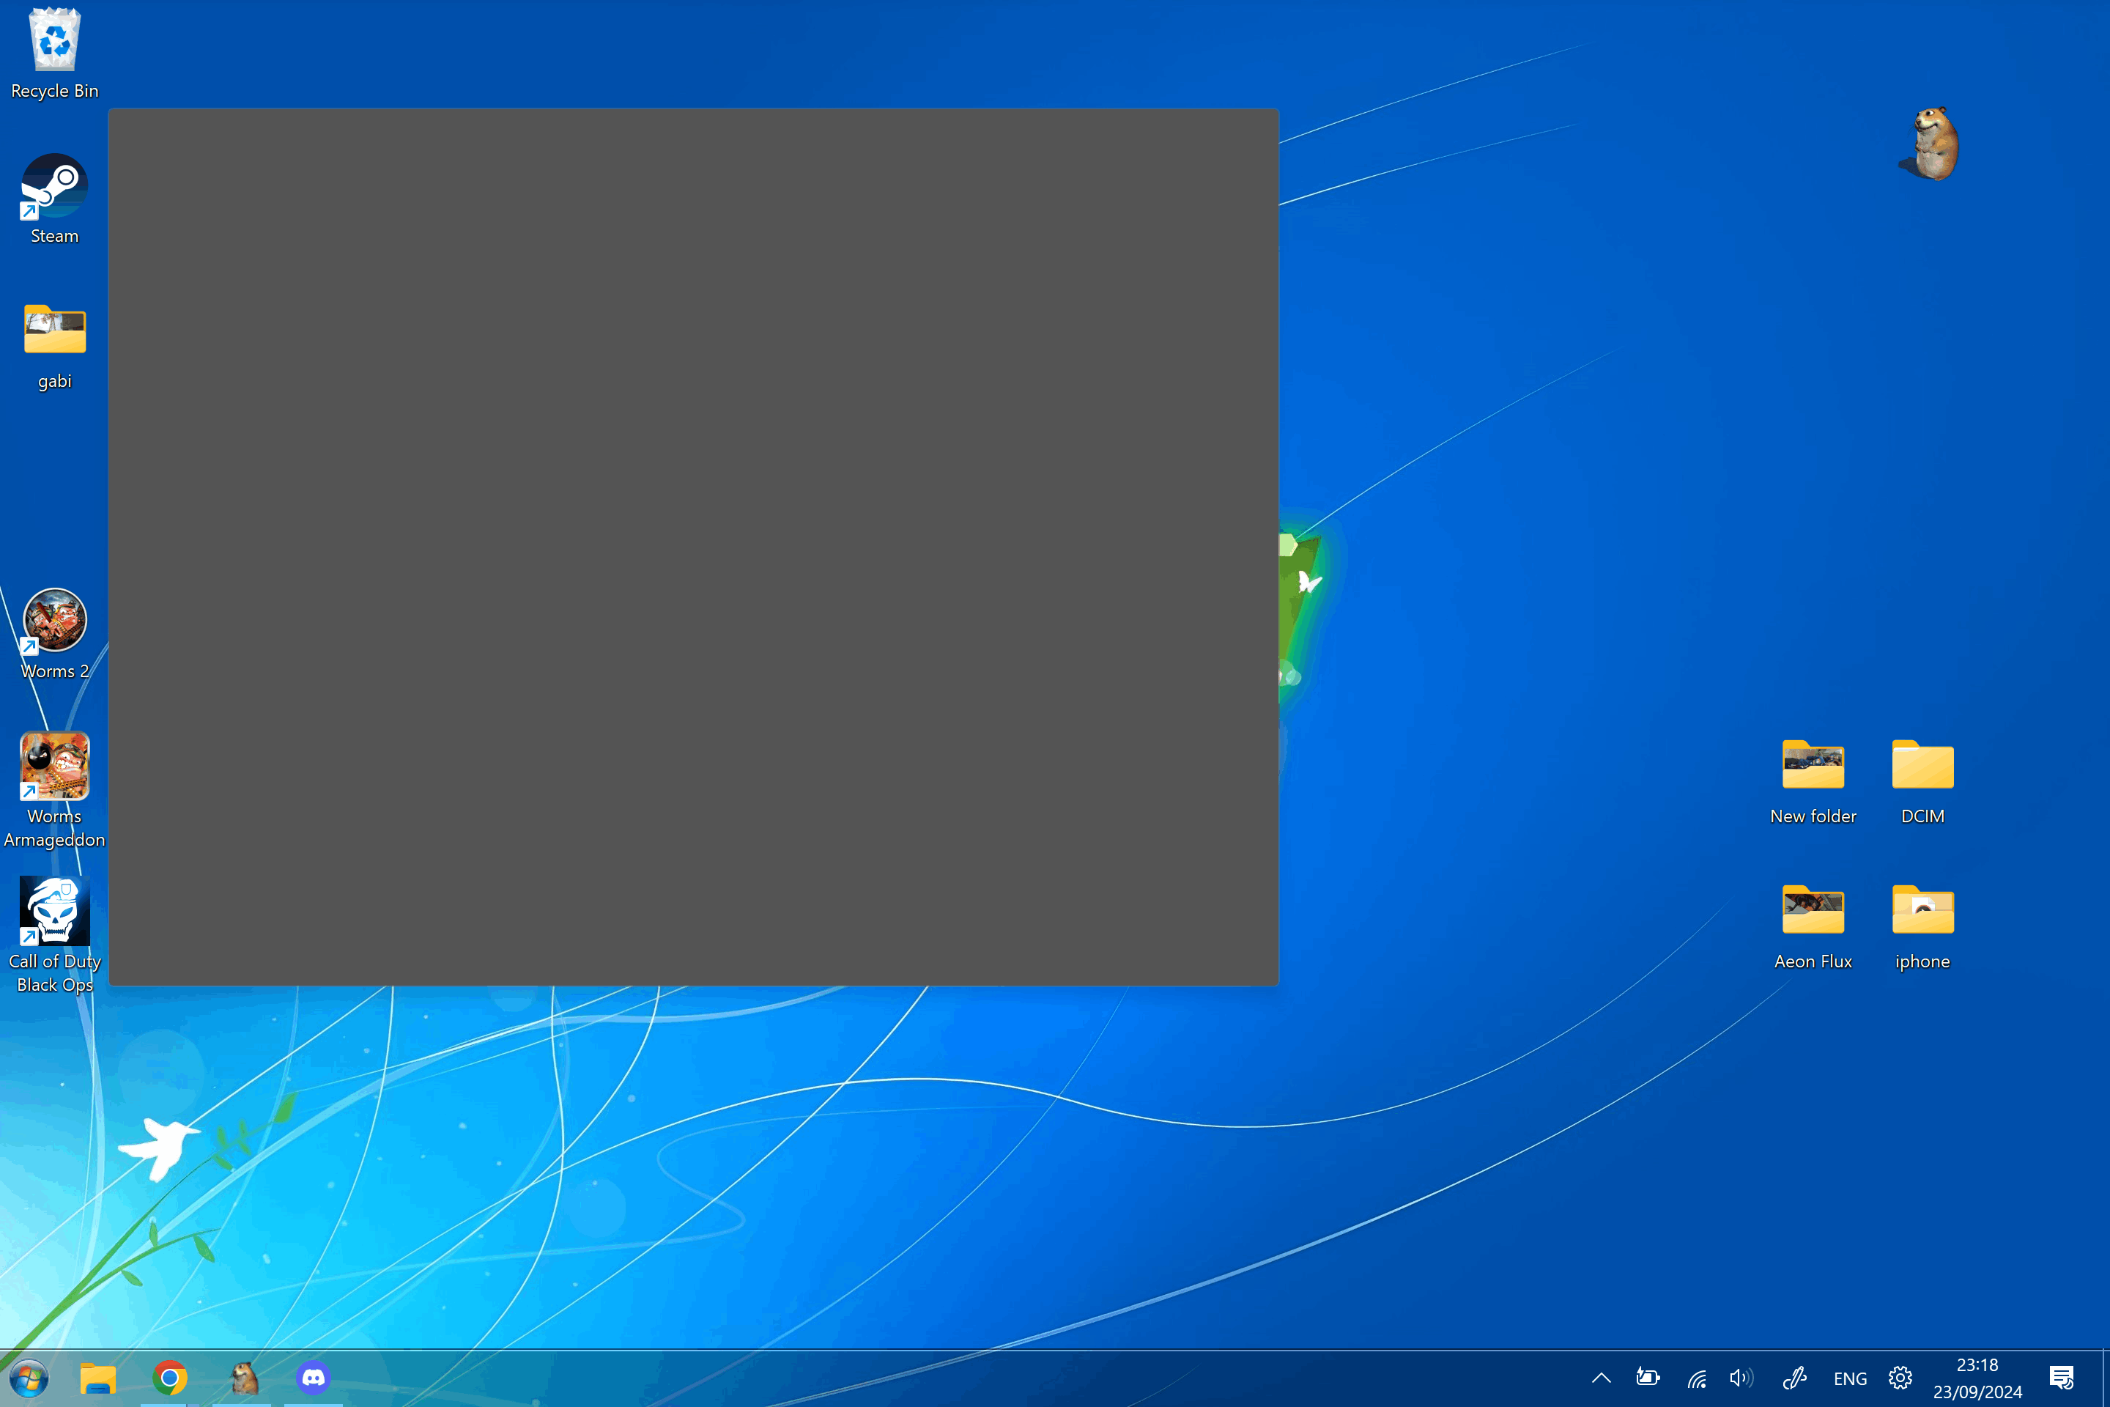Open File Explorer from the taskbar
Viewport: 2110px width, 1407px height.
pos(97,1376)
